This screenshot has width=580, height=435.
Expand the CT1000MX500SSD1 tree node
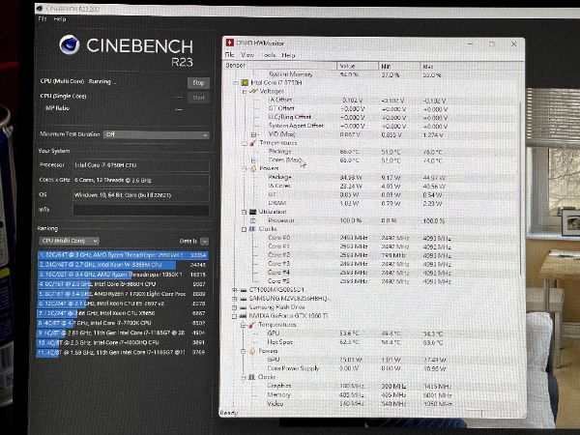click(234, 290)
